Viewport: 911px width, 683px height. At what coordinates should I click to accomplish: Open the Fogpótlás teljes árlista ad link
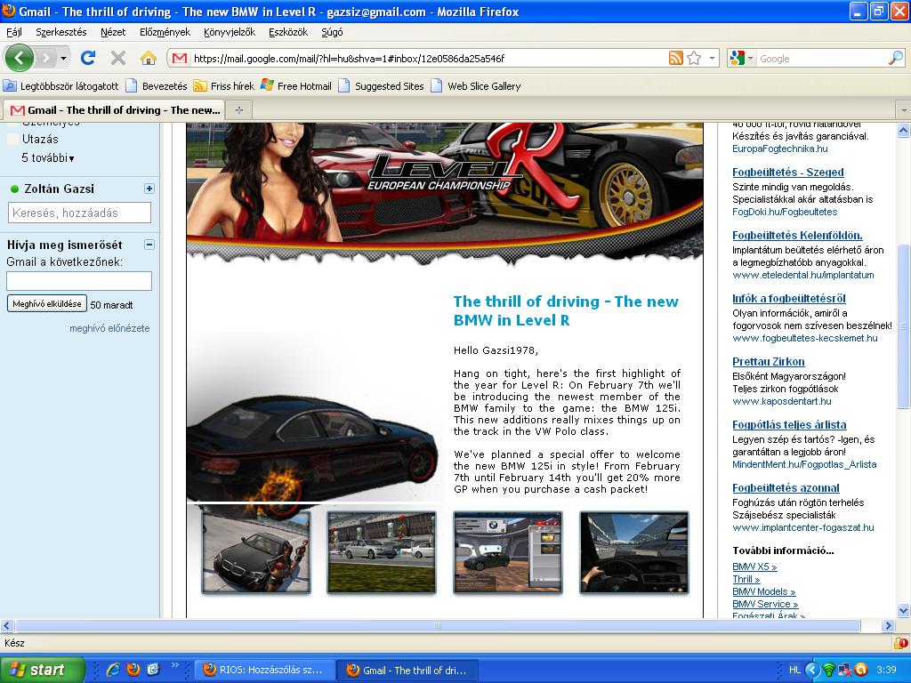click(789, 424)
